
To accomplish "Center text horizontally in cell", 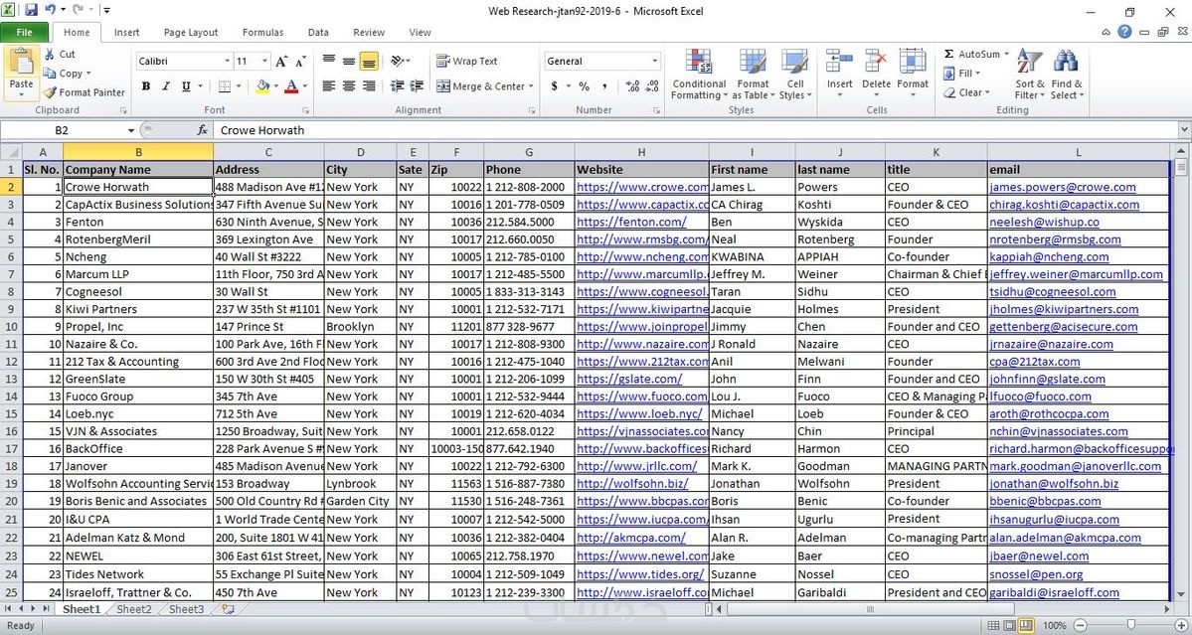I will pos(349,86).
